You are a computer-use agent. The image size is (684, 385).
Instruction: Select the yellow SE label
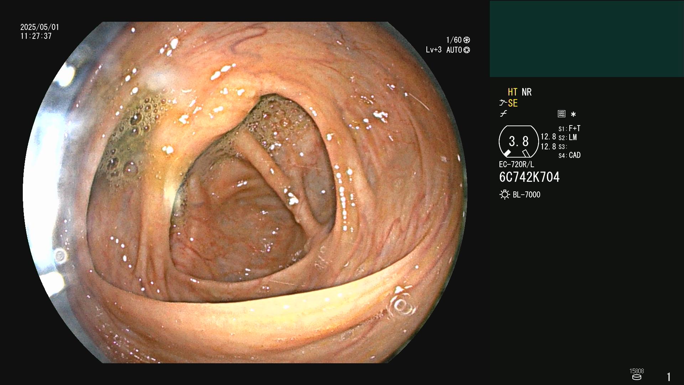point(513,103)
